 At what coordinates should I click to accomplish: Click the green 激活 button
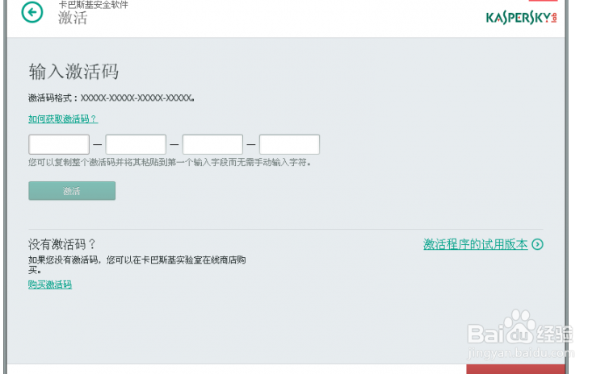pos(72,191)
